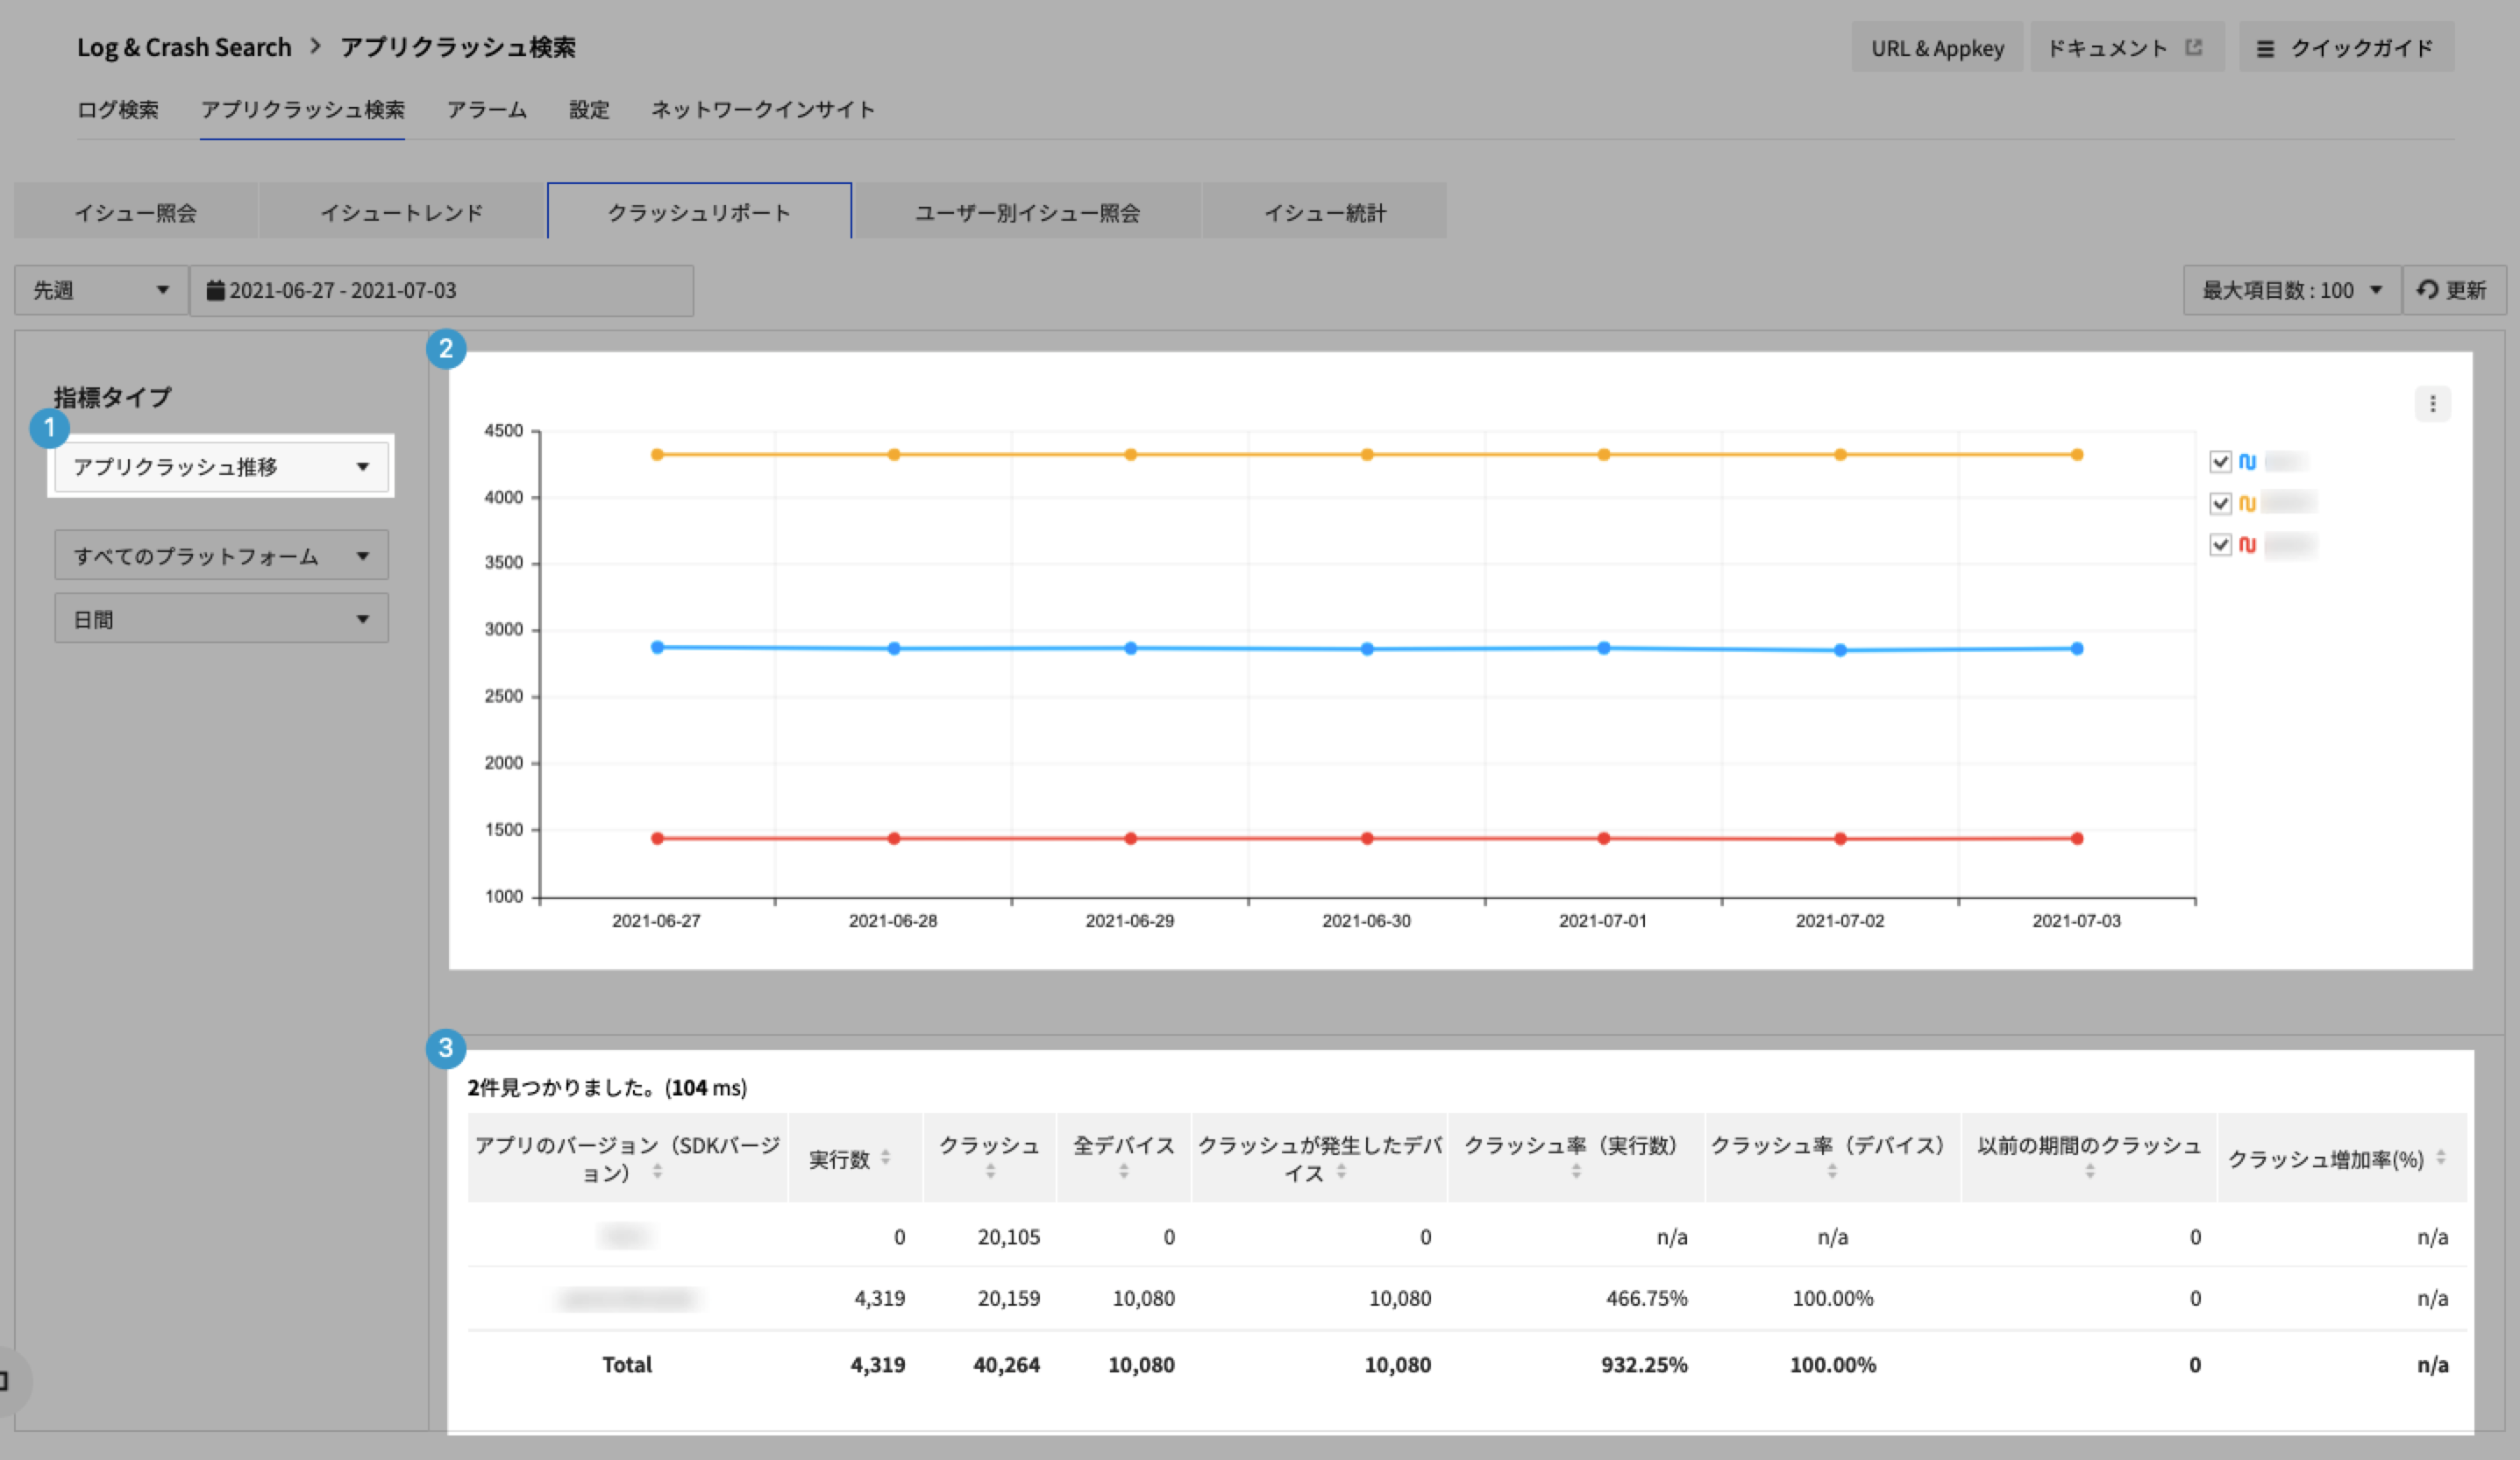Switch to ユーザー別イシュー照会 sub-tab
Image resolution: width=2520 pixels, height=1460 pixels.
pyautogui.click(x=1027, y=211)
